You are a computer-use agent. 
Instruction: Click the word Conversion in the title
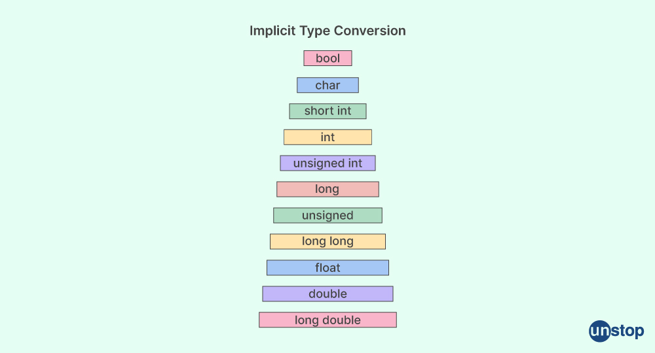click(369, 31)
